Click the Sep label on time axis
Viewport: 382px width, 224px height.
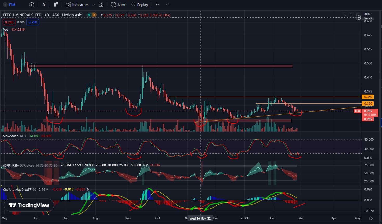[x=128, y=218]
